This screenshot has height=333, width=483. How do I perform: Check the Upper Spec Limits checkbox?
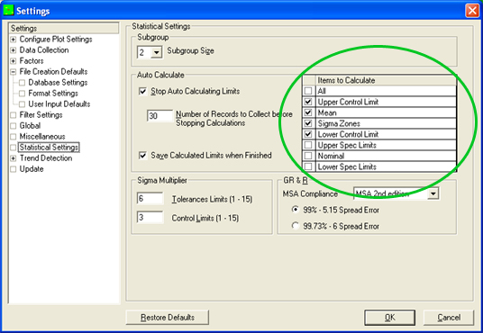tap(308, 145)
